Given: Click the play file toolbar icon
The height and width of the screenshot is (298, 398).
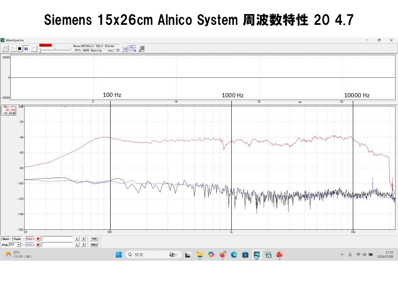Looking at the screenshot, I should 13,48.
